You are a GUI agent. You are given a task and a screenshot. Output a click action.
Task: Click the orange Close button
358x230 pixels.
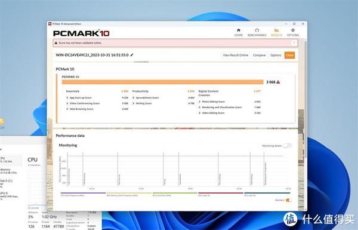(x=289, y=55)
